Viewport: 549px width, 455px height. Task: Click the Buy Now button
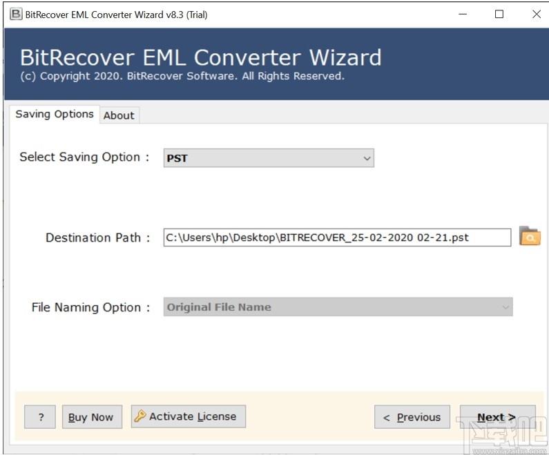(92, 417)
